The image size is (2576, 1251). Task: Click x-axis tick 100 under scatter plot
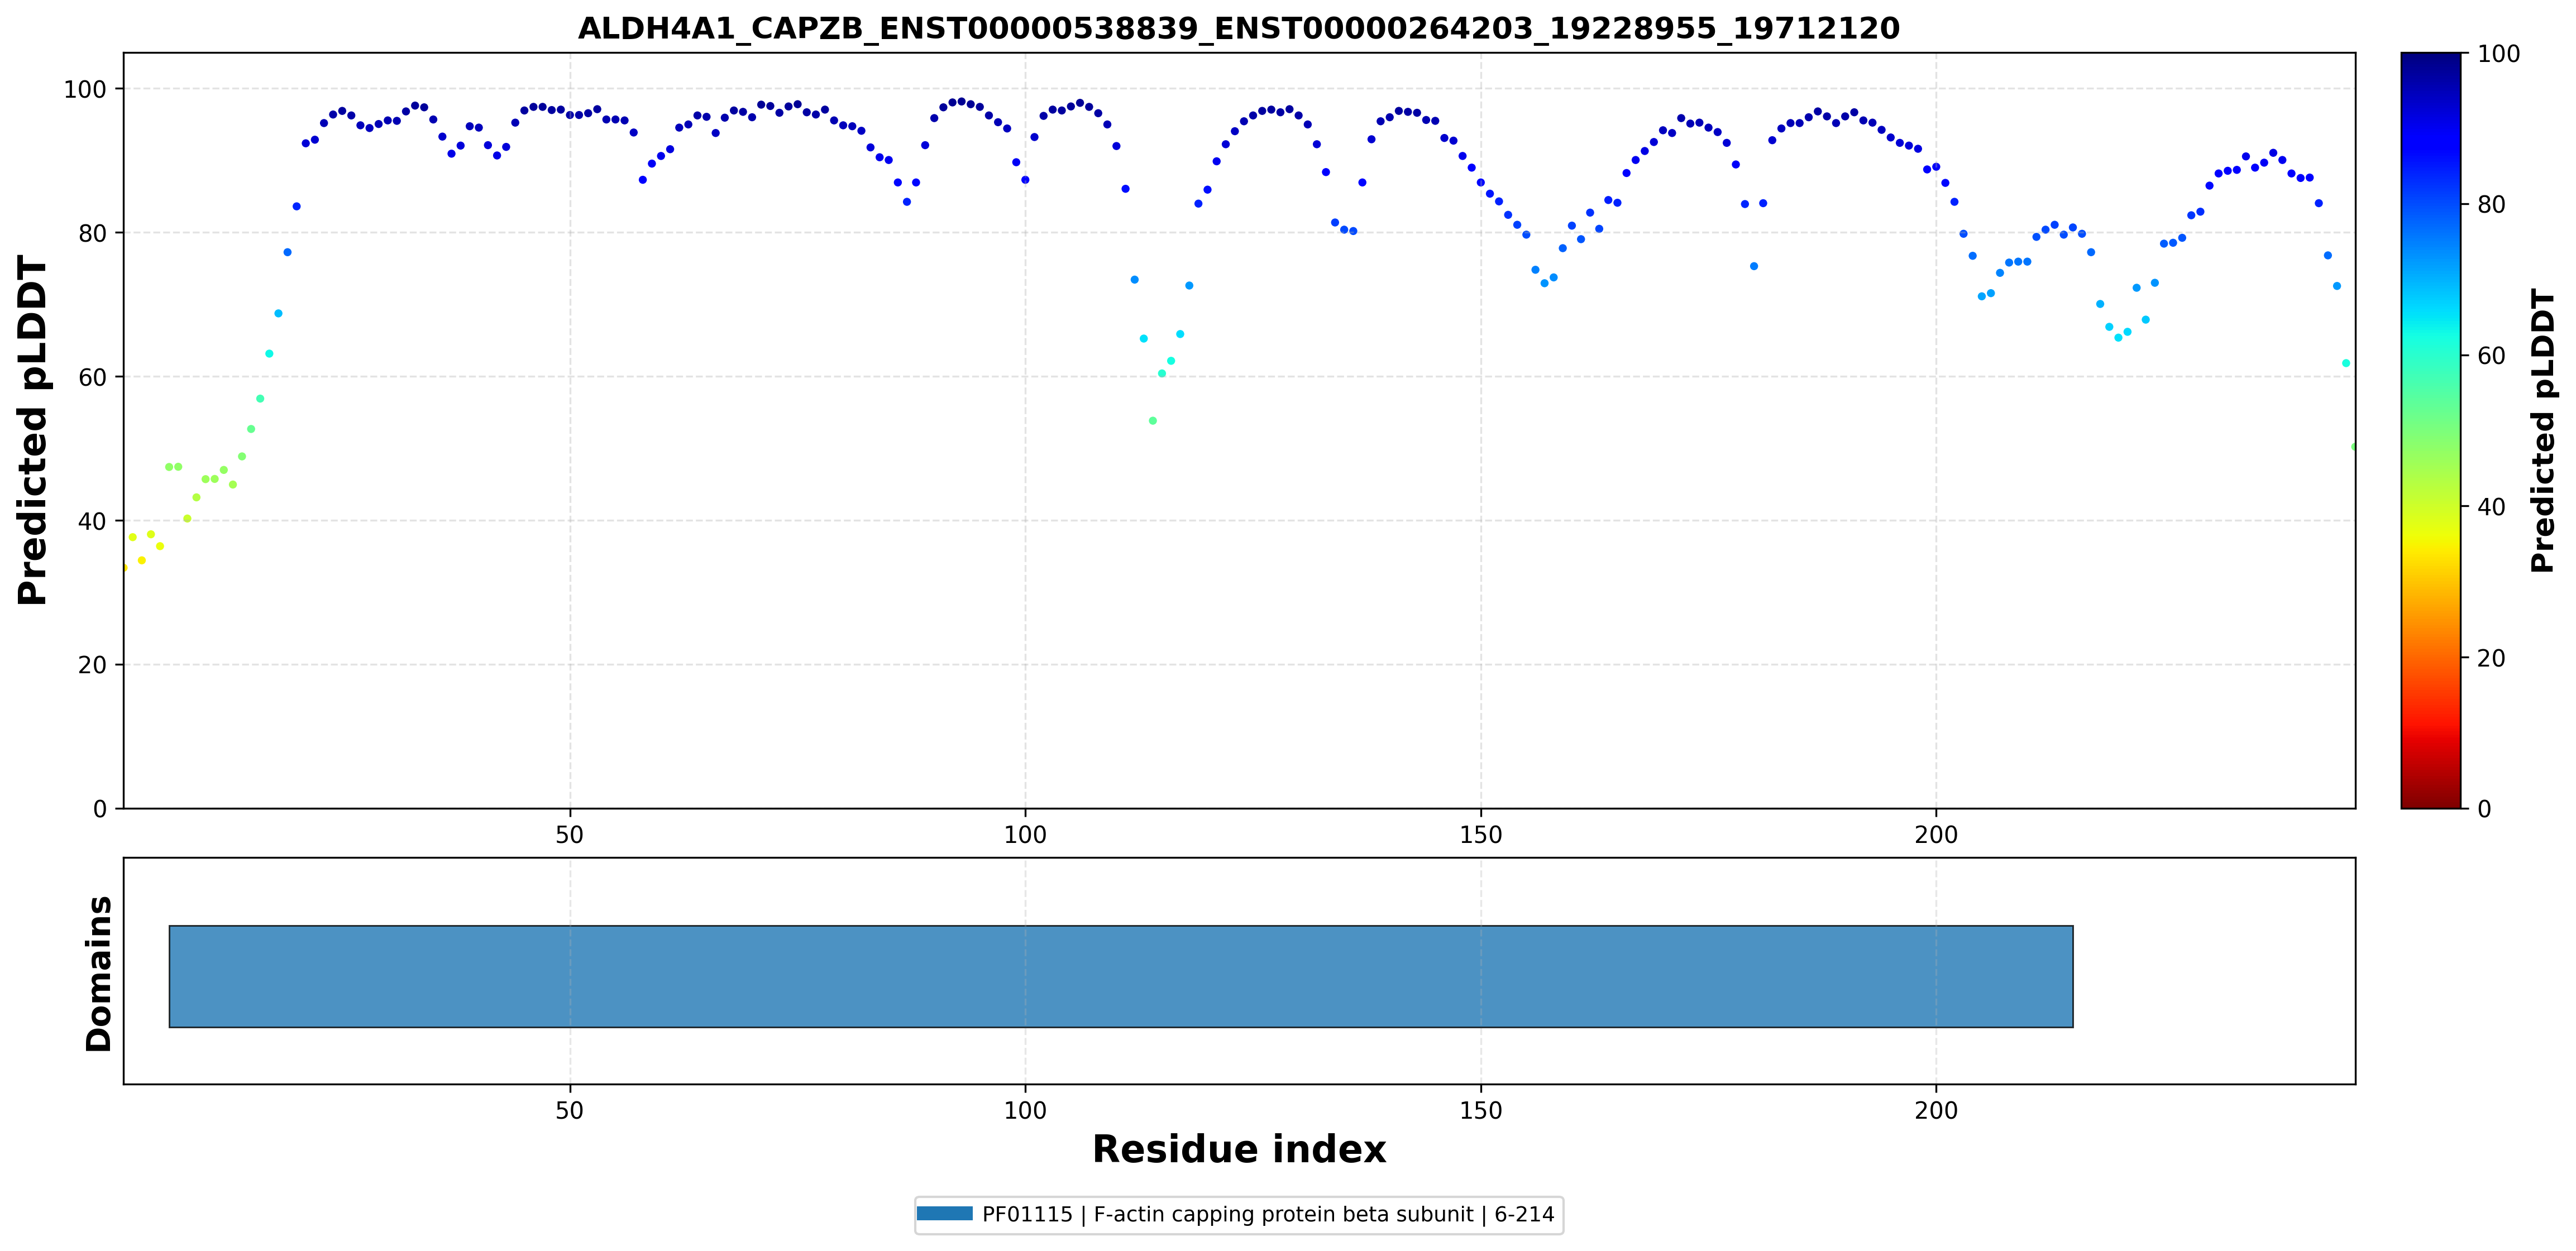point(1025,834)
